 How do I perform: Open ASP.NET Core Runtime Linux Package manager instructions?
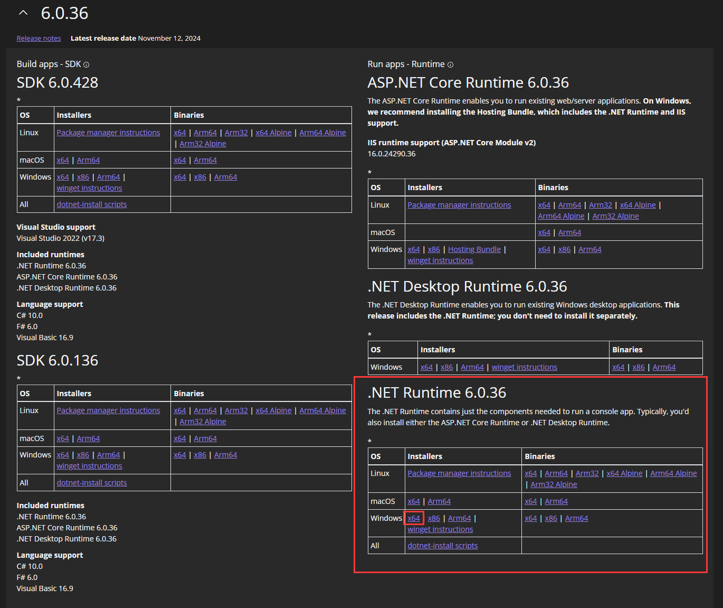459,205
